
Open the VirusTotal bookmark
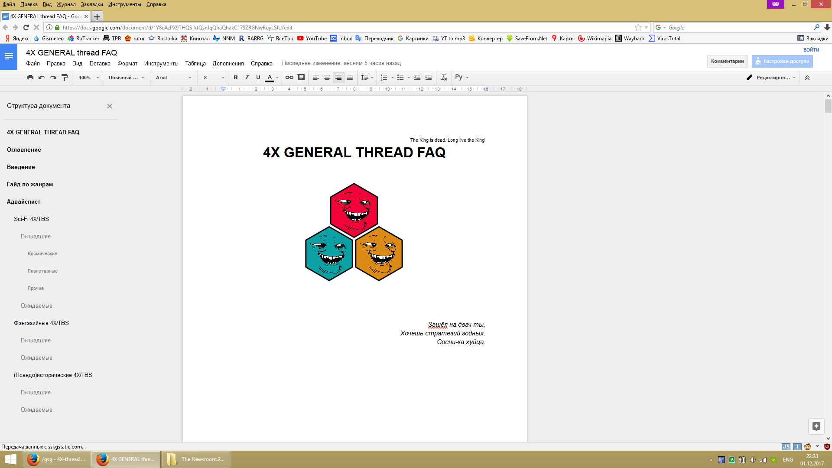pyautogui.click(x=664, y=39)
